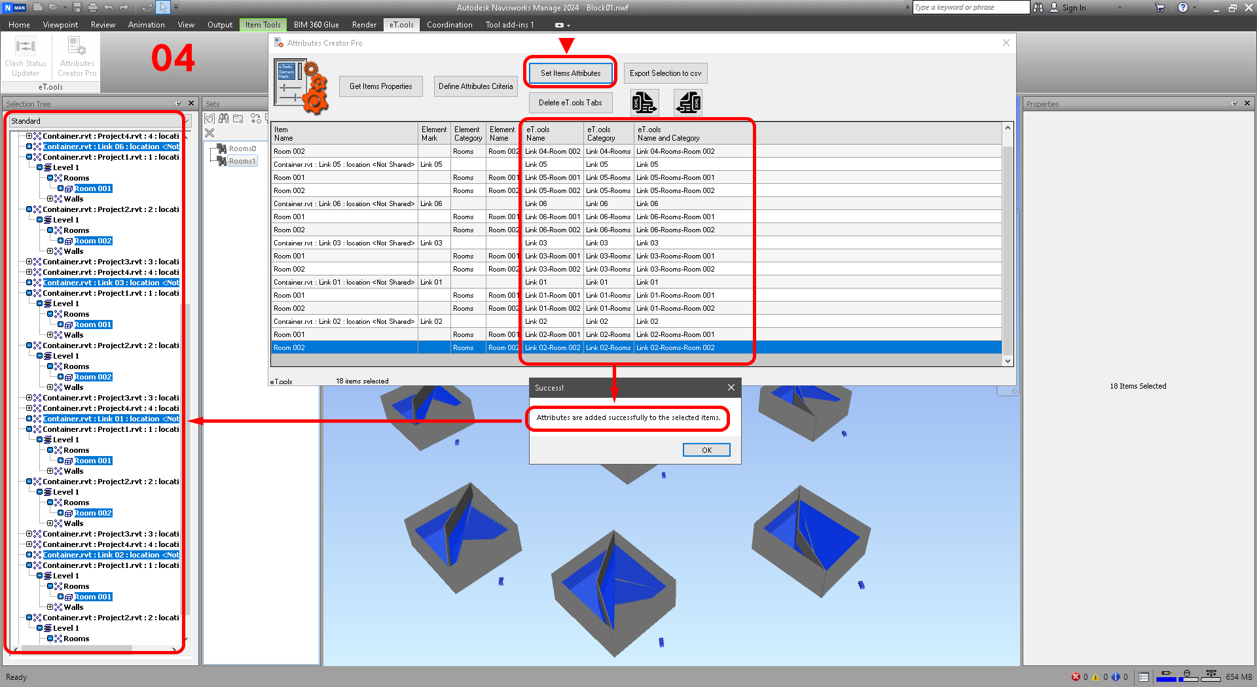Click the Help question mark icon
The height and width of the screenshot is (687, 1257).
(x=1183, y=7)
